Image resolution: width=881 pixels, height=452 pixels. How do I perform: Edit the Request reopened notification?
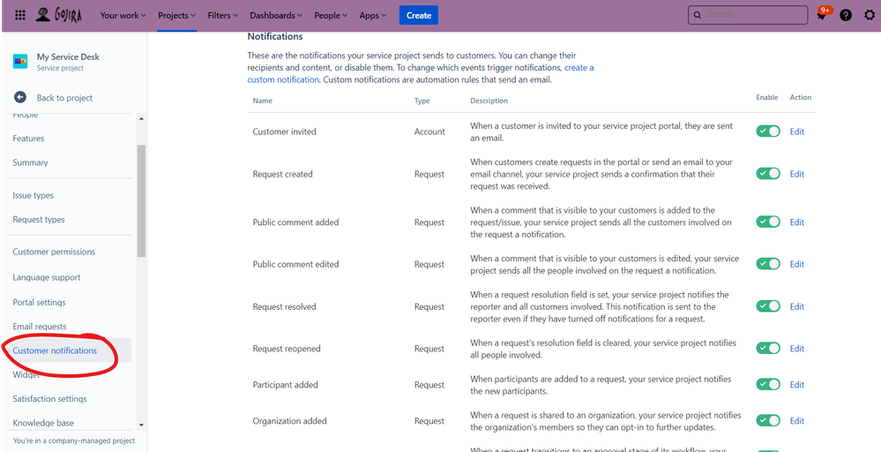[796, 349]
